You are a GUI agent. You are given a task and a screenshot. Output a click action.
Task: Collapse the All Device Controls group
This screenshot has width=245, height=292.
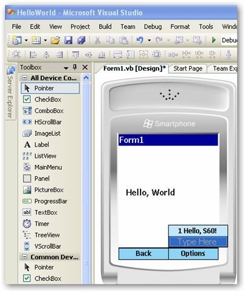24,78
